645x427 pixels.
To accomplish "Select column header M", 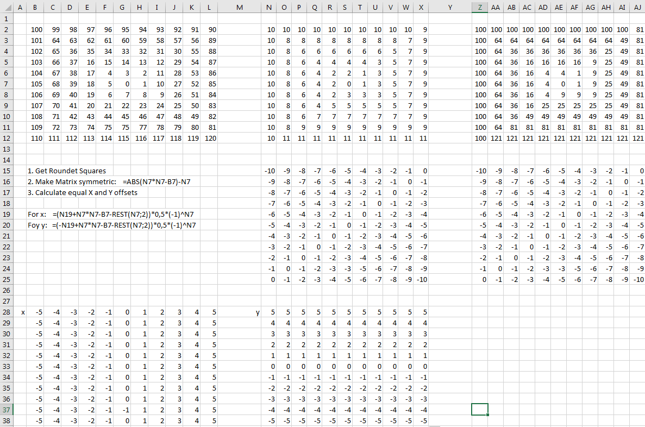I will click(x=240, y=8).
